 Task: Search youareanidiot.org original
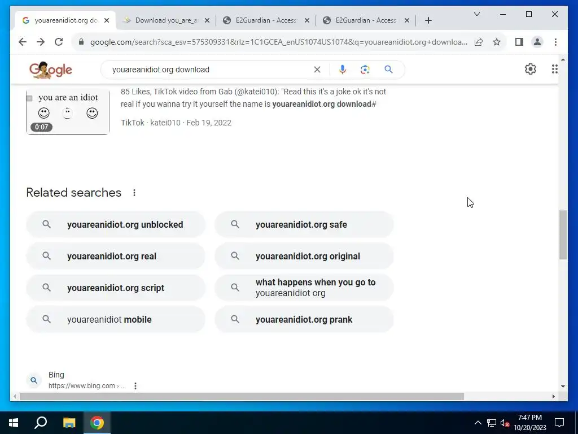point(304,256)
